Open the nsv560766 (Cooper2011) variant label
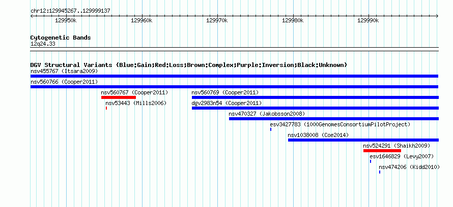 point(64,82)
